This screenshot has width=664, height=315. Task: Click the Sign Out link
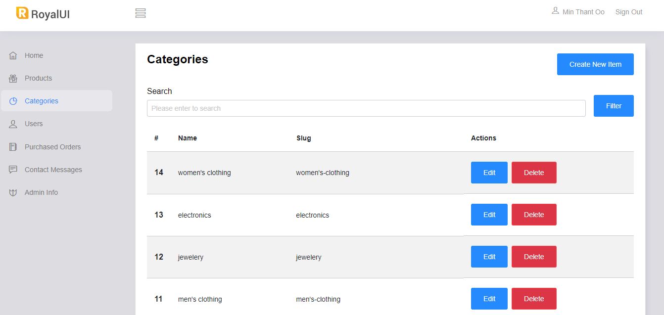pyautogui.click(x=629, y=12)
